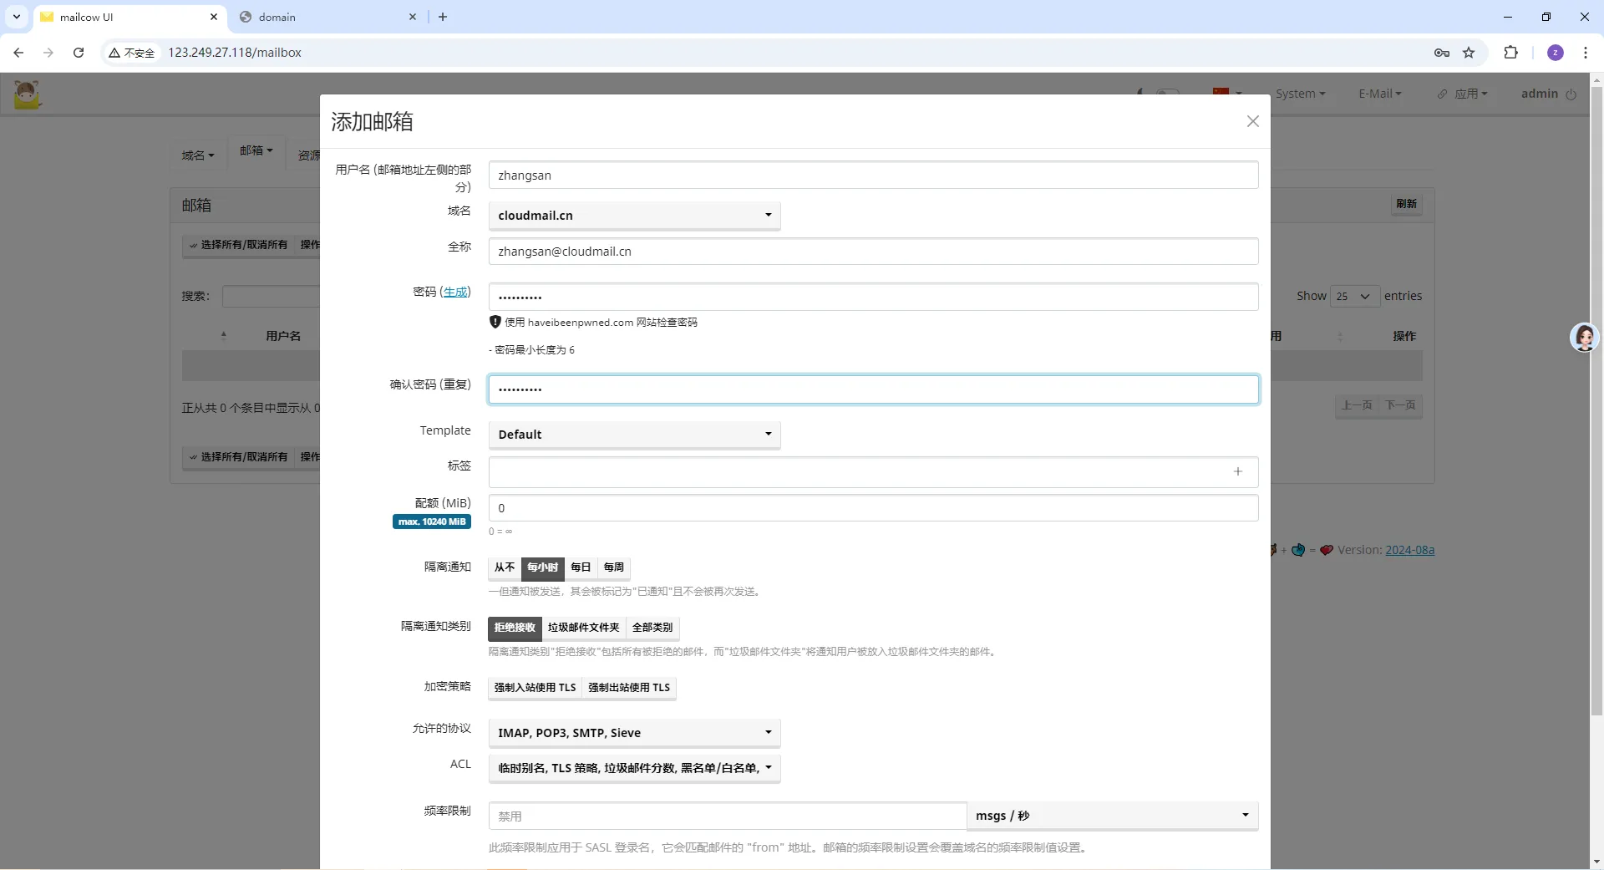Click the not secure site warning
This screenshot has height=870, width=1604.
point(132,53)
